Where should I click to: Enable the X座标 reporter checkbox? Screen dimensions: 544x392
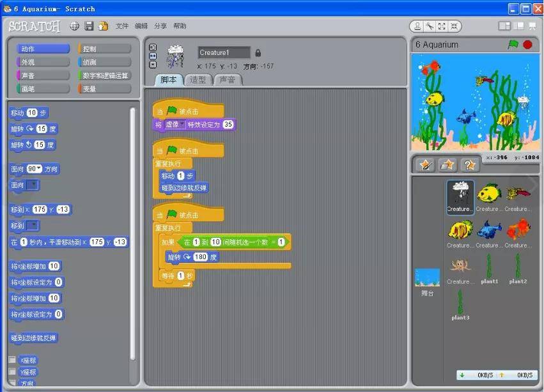point(12,360)
